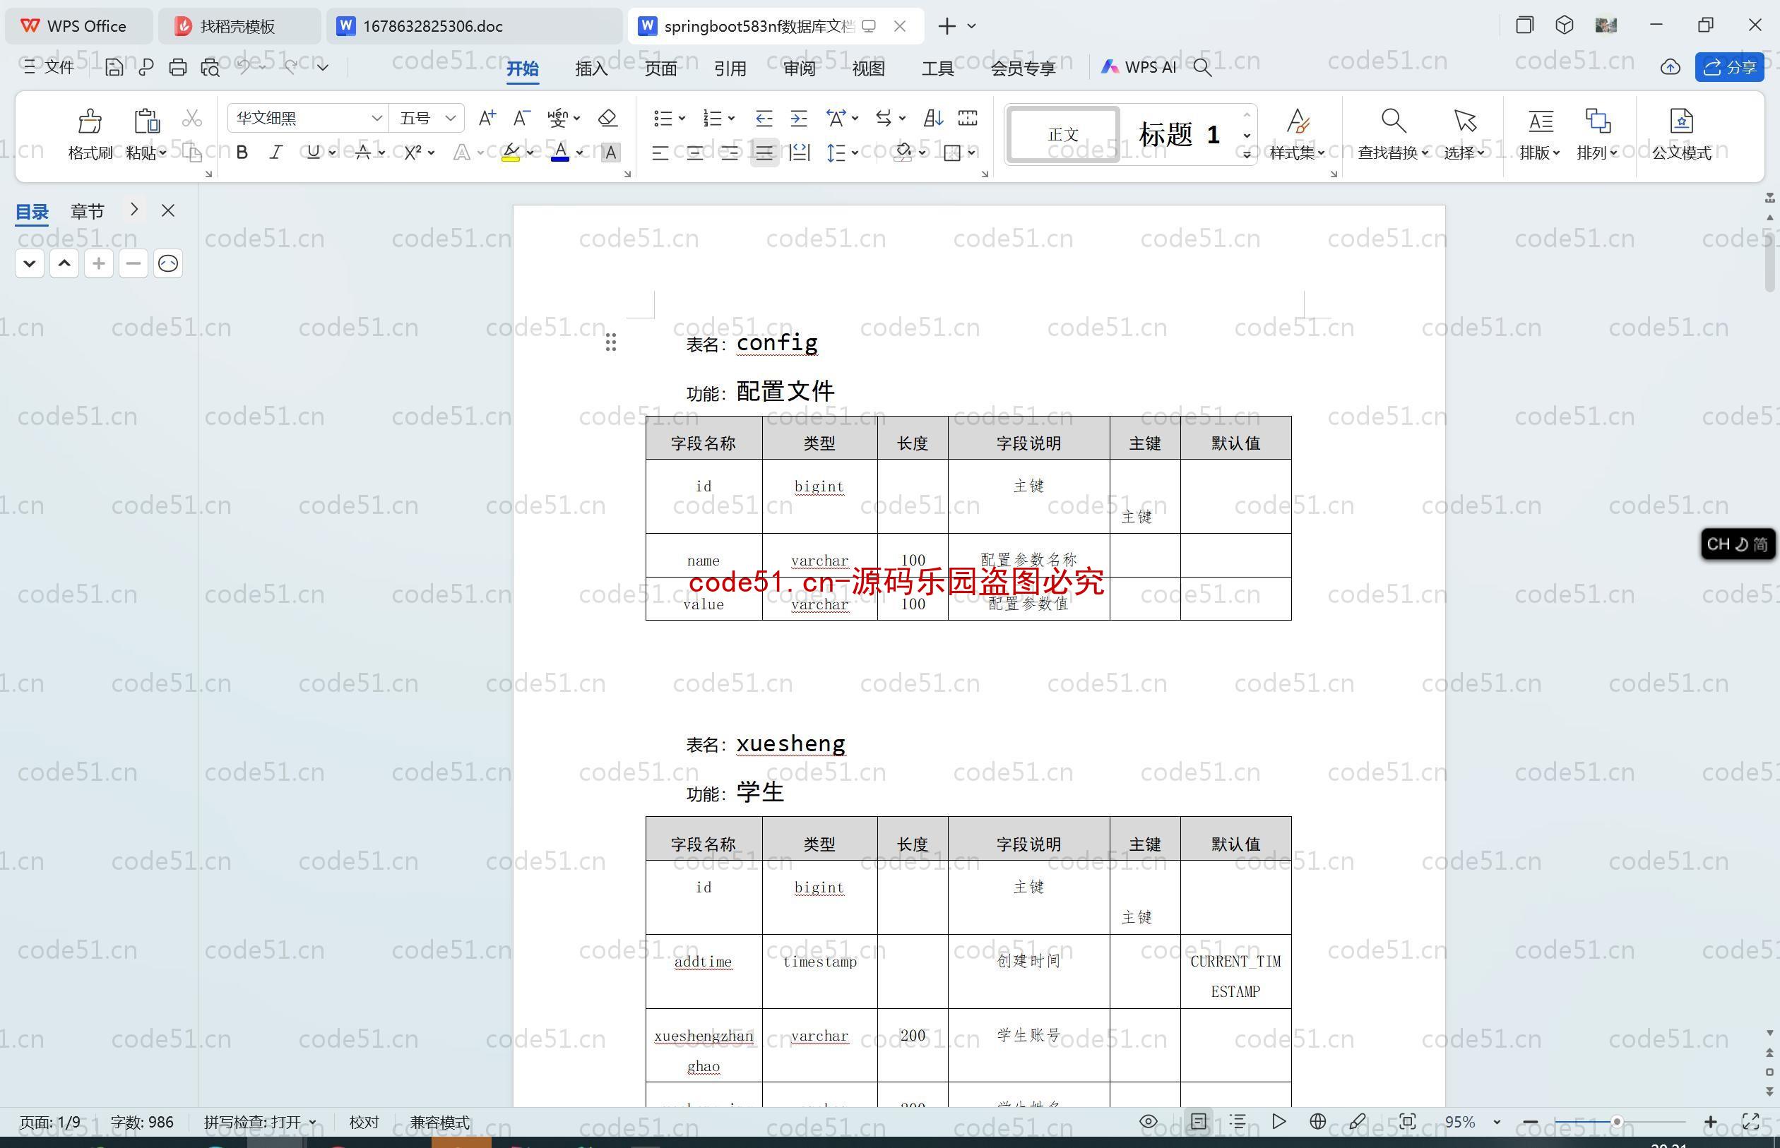Image resolution: width=1780 pixels, height=1148 pixels.
Task: Open borders dropdown arrow
Action: (972, 153)
